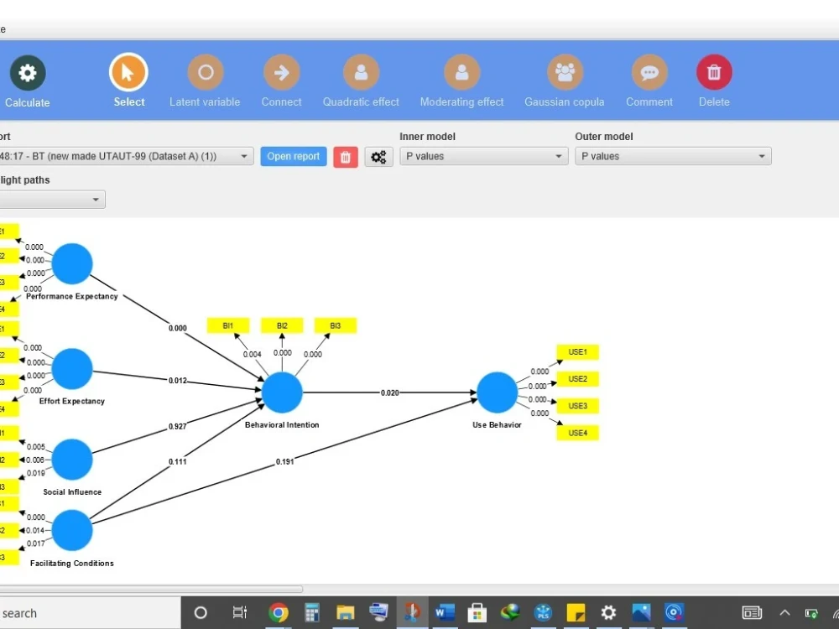Choose the Latent variable tool
Screen dimensions: 839x629
pyautogui.click(x=206, y=72)
